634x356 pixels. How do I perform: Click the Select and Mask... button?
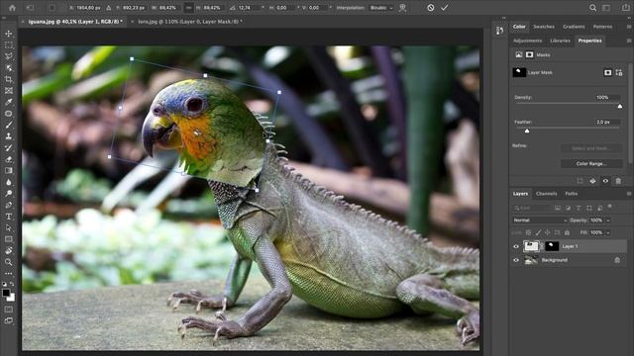click(x=591, y=148)
